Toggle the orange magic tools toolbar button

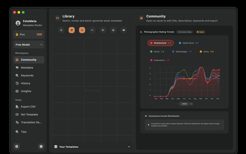71,30
